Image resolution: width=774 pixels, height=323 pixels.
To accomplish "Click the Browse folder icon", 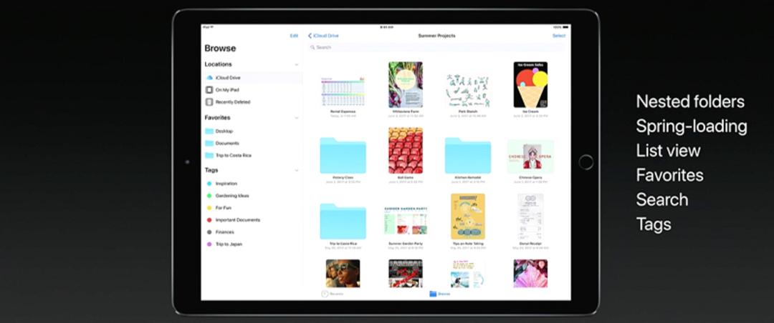I will click(433, 294).
